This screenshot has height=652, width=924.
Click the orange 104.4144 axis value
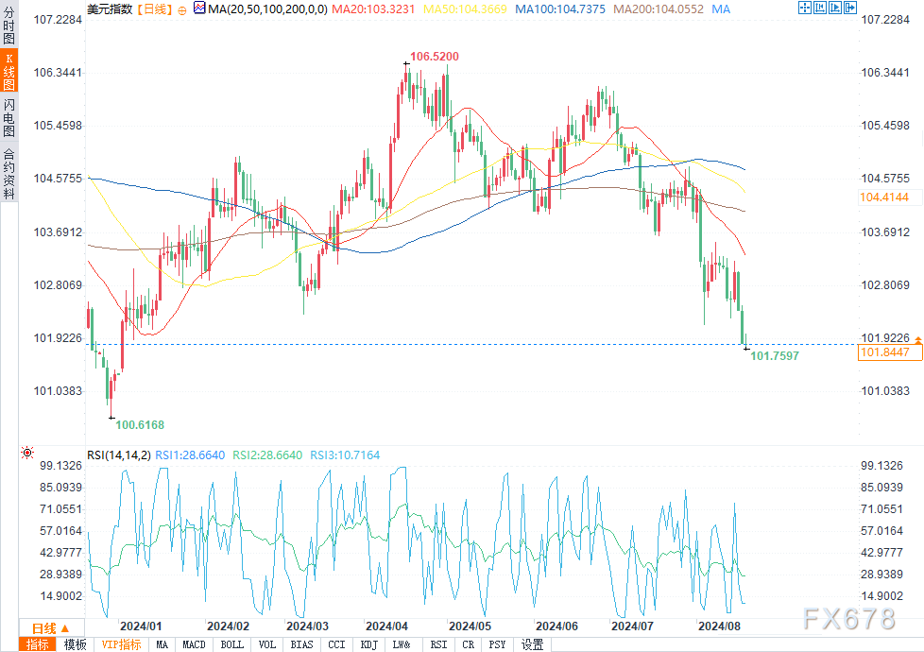[x=884, y=197]
